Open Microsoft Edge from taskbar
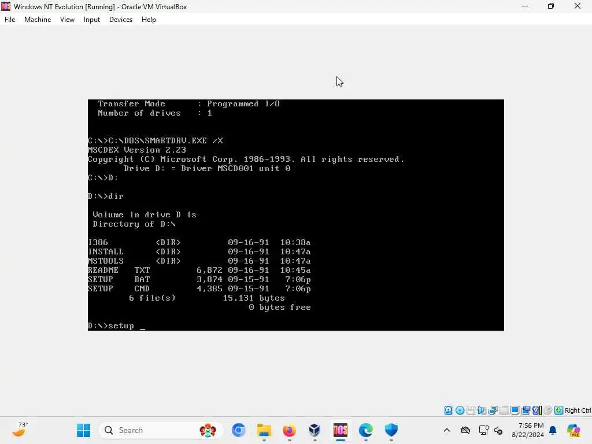The image size is (592, 444). [365, 430]
